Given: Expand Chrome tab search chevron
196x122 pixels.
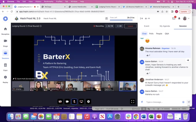Looking at the screenshot, I should (x=189, y=7).
